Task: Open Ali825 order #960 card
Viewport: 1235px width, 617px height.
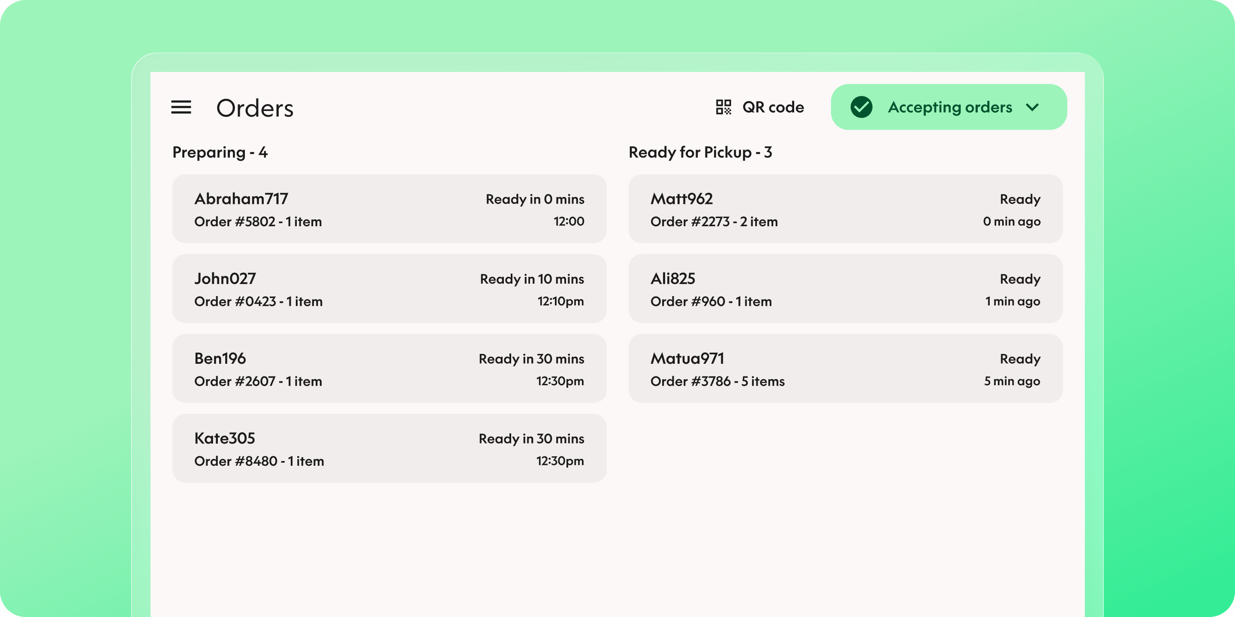Action: pyautogui.click(x=845, y=289)
